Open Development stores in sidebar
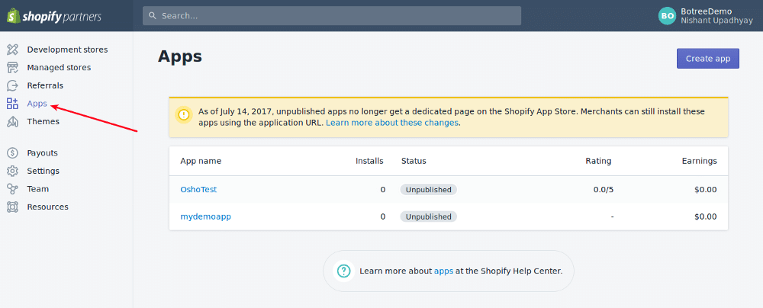763x308 pixels. point(68,50)
